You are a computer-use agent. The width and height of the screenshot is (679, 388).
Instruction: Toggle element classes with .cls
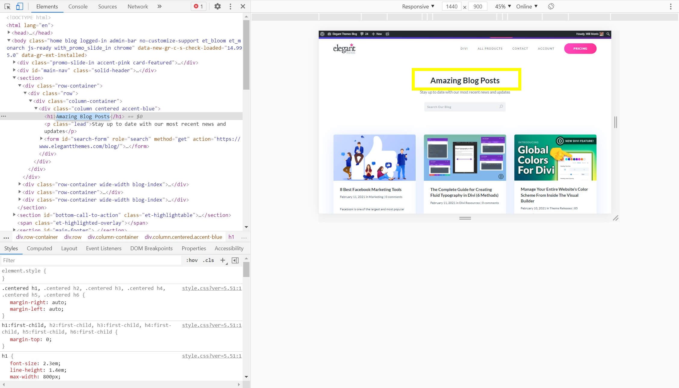[208, 260]
